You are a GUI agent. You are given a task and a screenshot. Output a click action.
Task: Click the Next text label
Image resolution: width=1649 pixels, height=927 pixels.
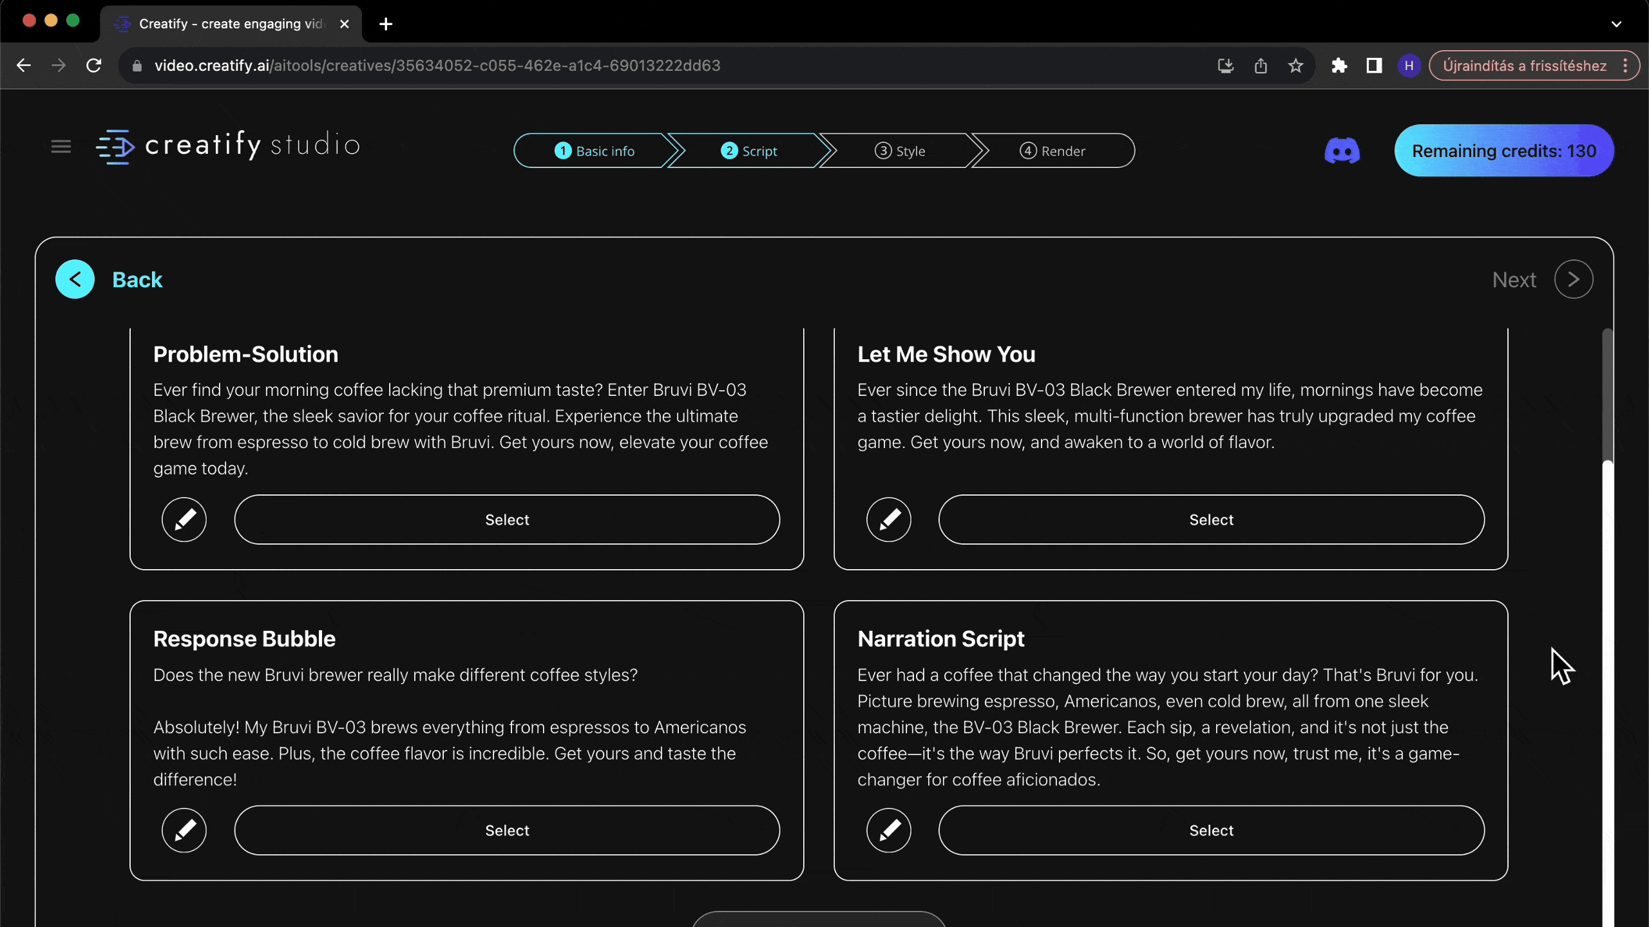point(1514,279)
